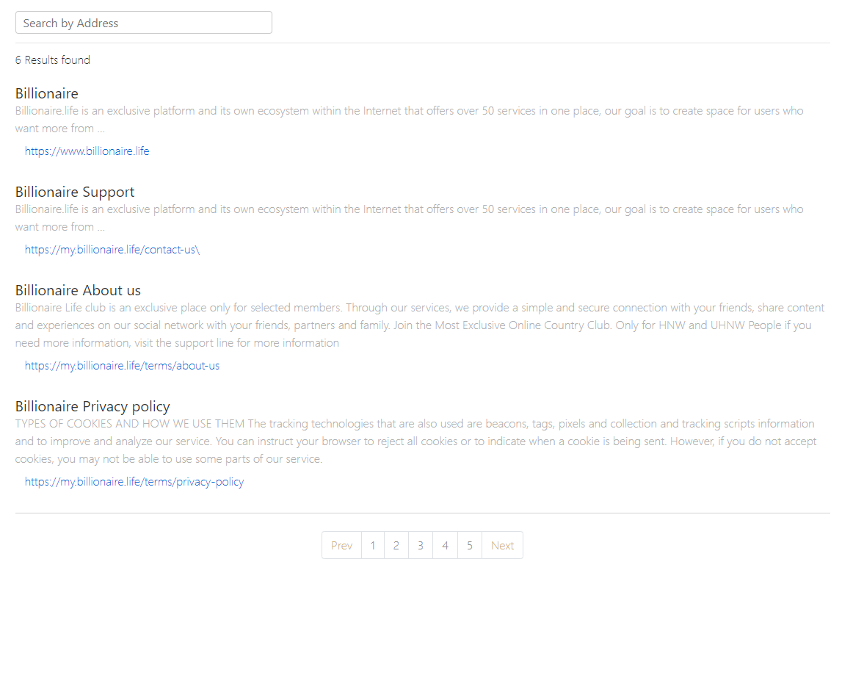Image resolution: width=864 pixels, height=678 pixels.
Task: Open the https://www.billionaire.life link
Action: point(87,151)
